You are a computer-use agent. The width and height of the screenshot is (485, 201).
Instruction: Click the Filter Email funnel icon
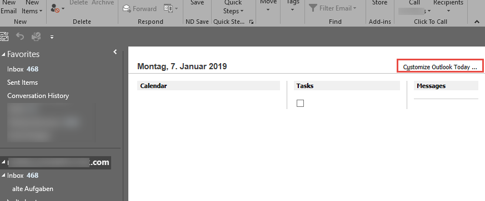pos(313,8)
